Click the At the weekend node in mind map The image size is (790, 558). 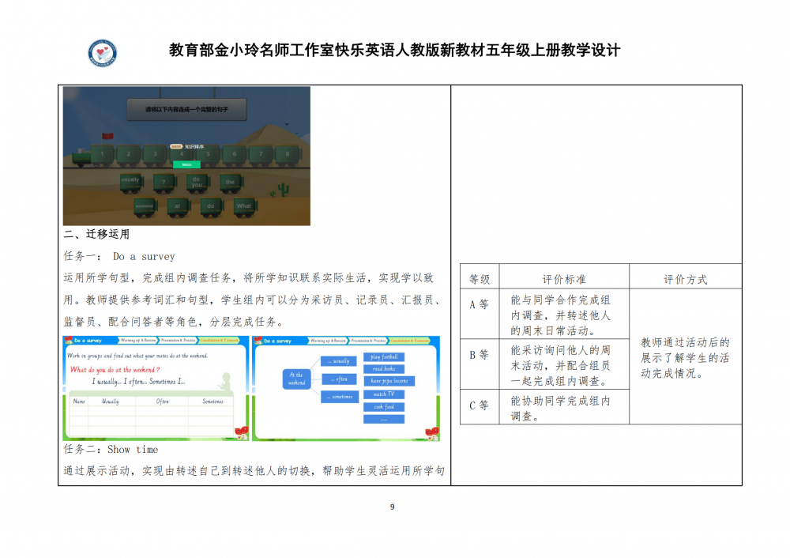pyautogui.click(x=297, y=379)
